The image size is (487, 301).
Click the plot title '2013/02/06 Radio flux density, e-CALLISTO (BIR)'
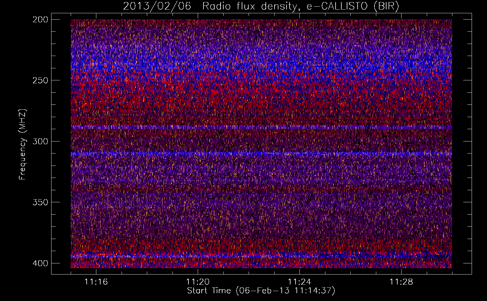pos(261,6)
